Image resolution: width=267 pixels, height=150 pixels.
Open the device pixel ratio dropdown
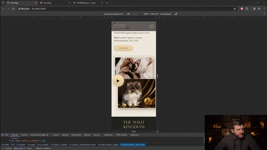(155, 14)
